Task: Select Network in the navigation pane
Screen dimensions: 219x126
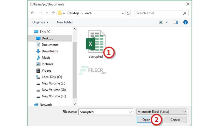Action: point(46,105)
